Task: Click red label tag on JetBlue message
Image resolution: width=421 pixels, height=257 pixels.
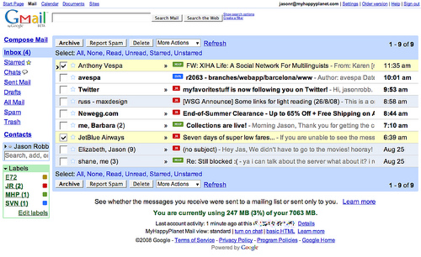Action: 176,136
